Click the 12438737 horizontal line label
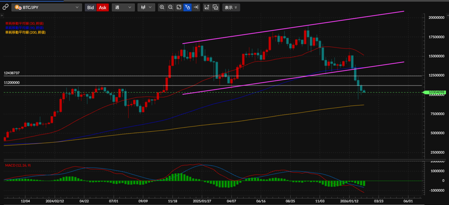This screenshot has height=205, width=449. [x=11, y=73]
